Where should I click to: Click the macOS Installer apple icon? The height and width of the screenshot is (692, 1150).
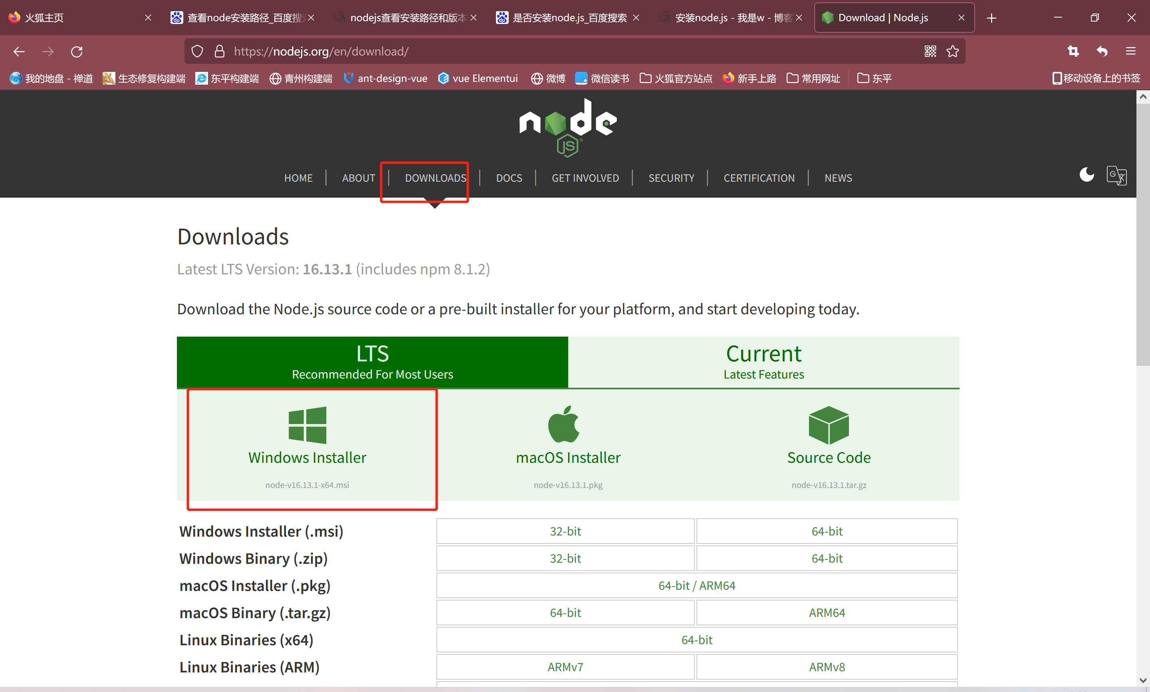point(563,424)
